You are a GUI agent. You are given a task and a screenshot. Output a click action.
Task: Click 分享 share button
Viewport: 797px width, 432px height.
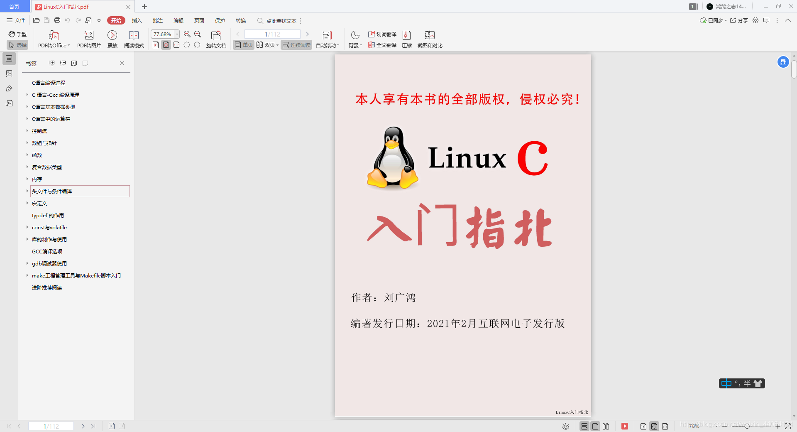click(739, 20)
